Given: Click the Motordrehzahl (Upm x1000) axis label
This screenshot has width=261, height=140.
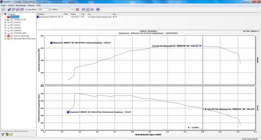Looking at the screenshot, I should click(x=148, y=135).
